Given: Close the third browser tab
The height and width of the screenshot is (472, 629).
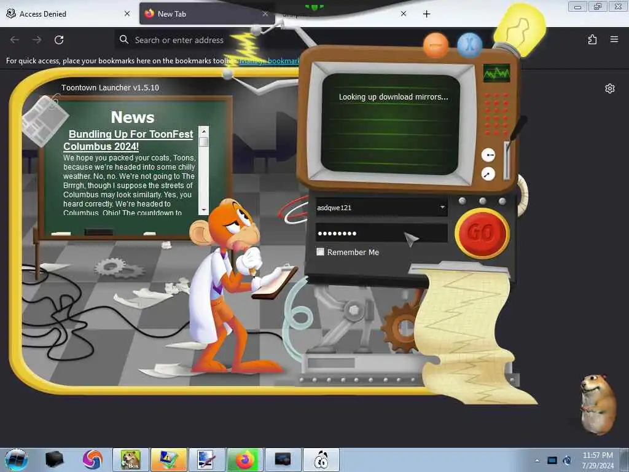Looking at the screenshot, I should pos(404,14).
